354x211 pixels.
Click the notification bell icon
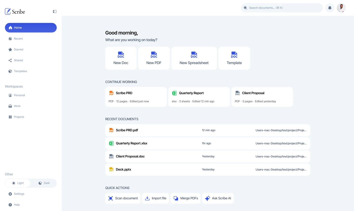point(330,8)
